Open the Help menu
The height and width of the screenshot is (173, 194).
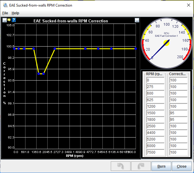coord(15,13)
